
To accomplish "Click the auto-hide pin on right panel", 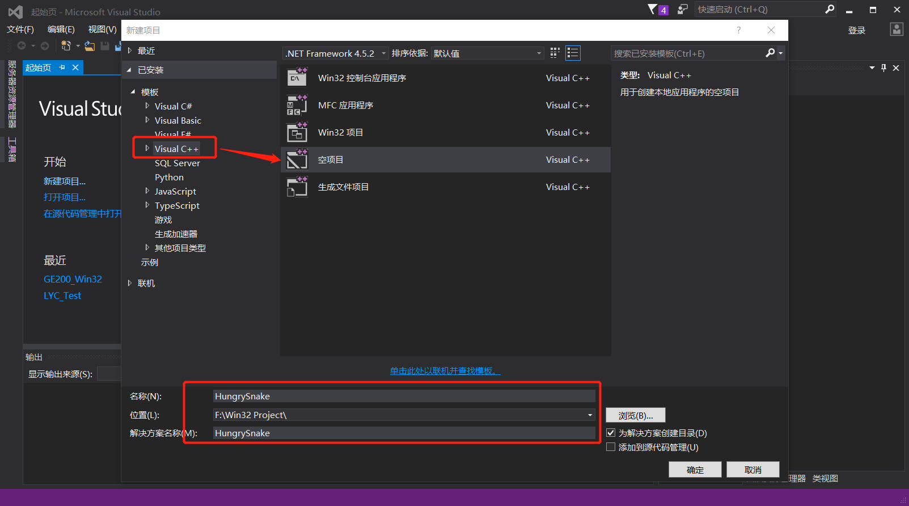I will click(883, 68).
